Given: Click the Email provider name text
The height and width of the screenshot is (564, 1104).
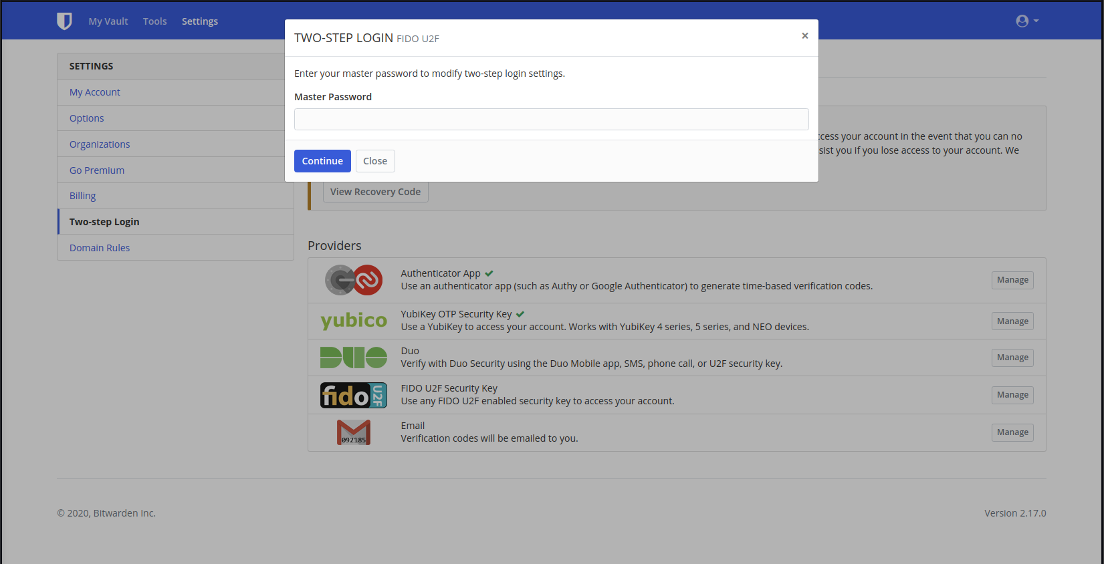Looking at the screenshot, I should coord(413,426).
